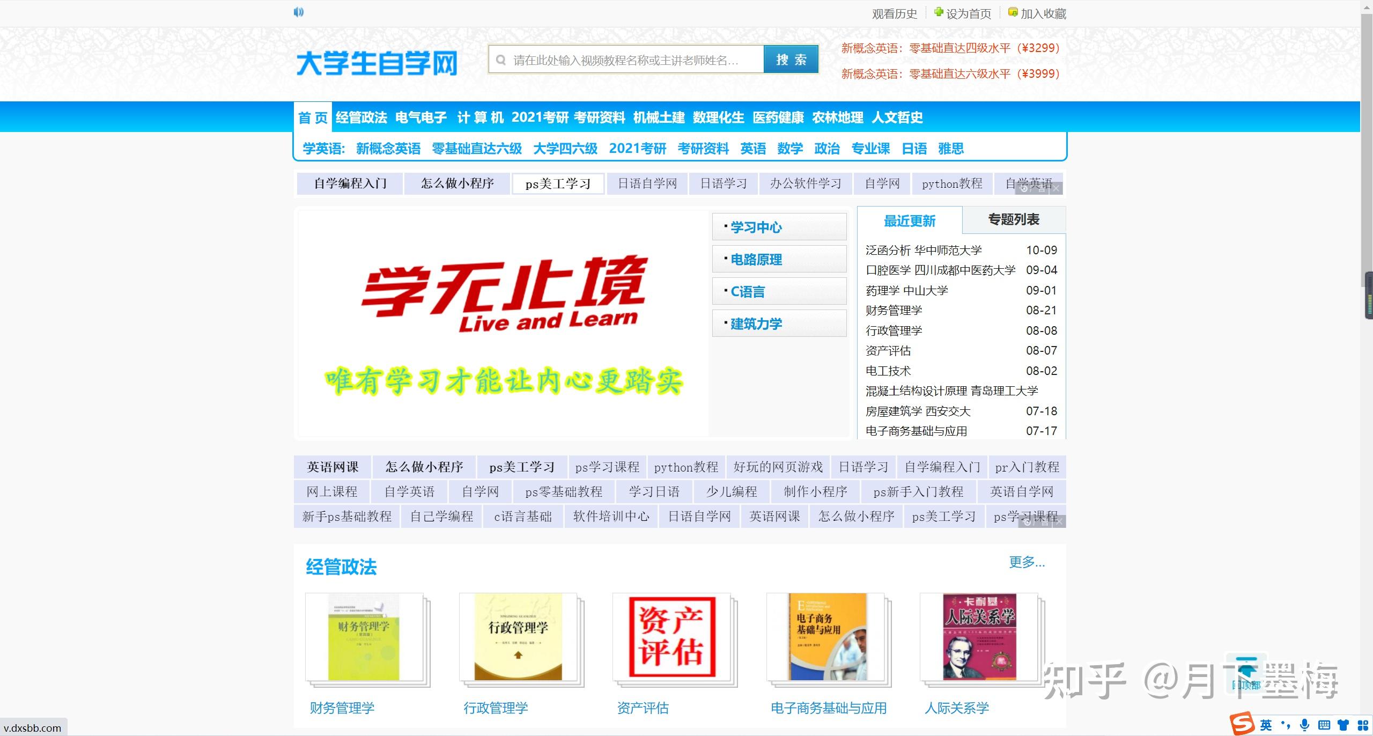Click the page vertical scrollbar track
Image resolution: width=1373 pixels, height=736 pixels.
1366,483
